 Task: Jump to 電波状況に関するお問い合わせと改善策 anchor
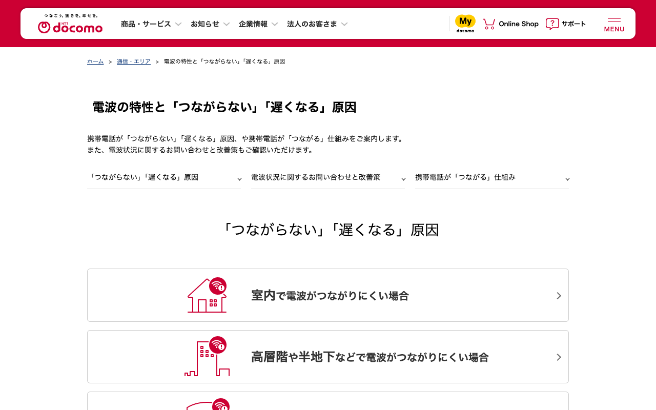pos(328,178)
